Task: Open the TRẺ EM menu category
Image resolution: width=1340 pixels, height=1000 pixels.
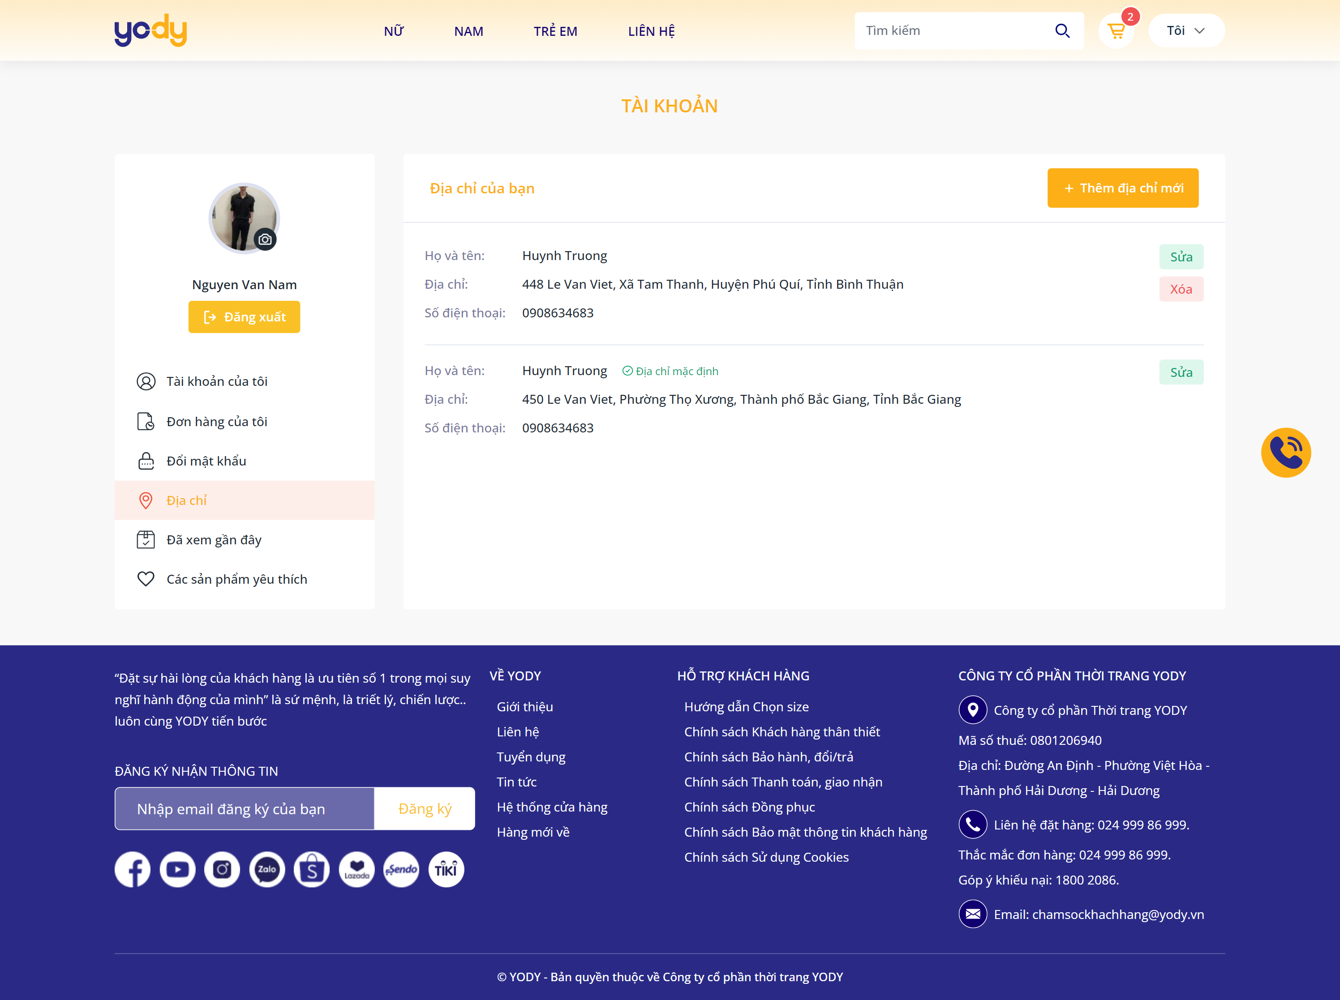Action: point(555,31)
